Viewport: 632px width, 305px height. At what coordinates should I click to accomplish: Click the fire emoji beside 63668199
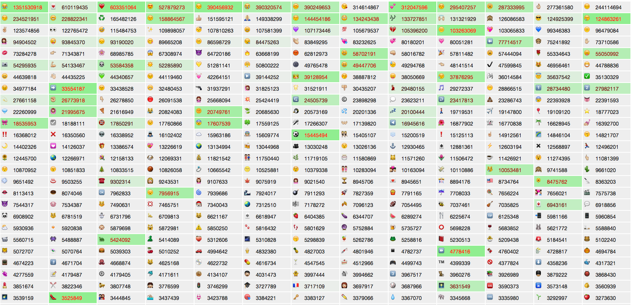tap(247, 53)
